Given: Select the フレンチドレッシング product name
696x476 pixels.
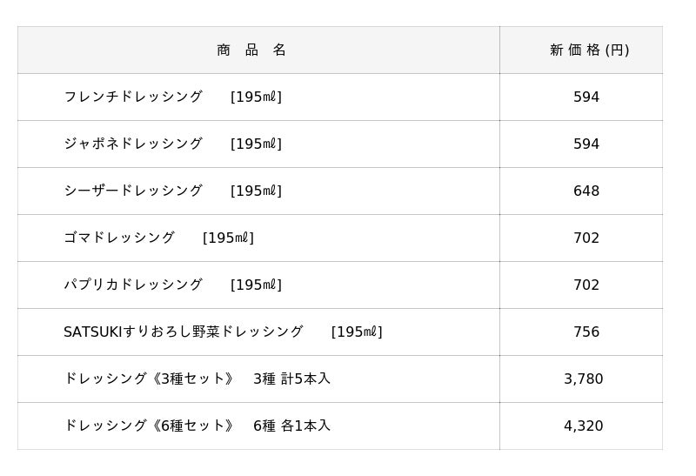Looking at the screenshot, I should coord(133,97).
